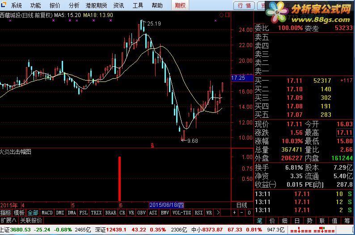Click the 上证 index value 3680.53
Screen dimensions: 355x235
tap(21, 230)
